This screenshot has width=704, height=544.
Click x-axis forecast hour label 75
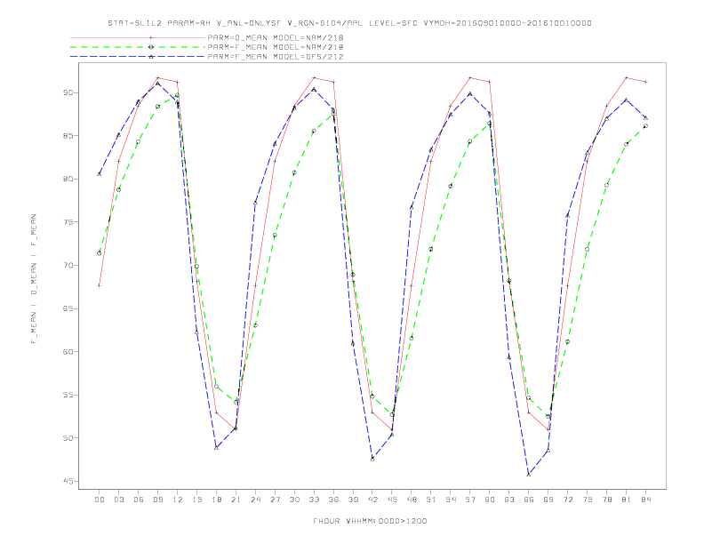click(x=588, y=500)
